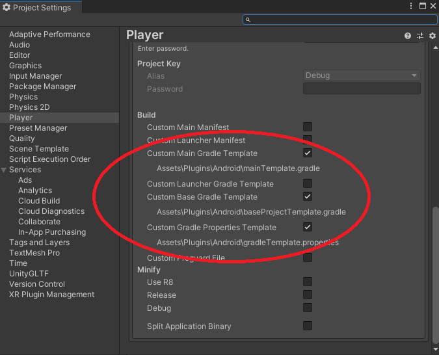This screenshot has width=439, height=355.
Task: Open Package Manager settings
Action: coord(42,86)
